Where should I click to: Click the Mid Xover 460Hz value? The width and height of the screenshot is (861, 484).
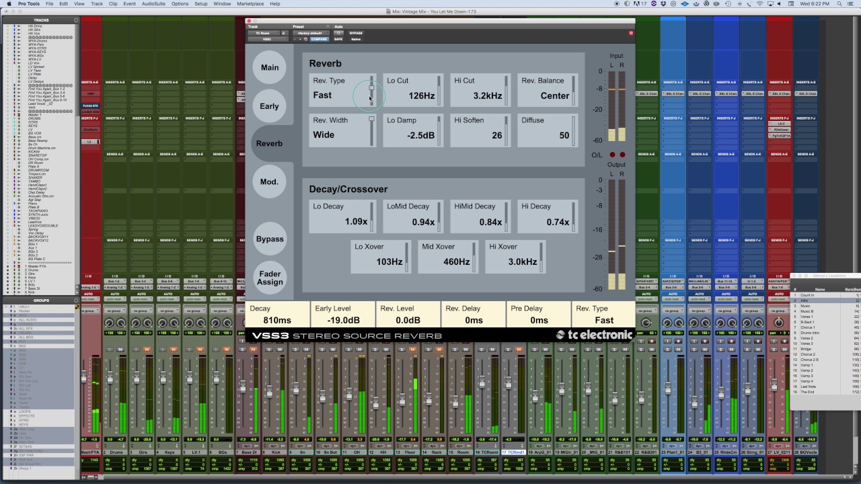click(457, 261)
